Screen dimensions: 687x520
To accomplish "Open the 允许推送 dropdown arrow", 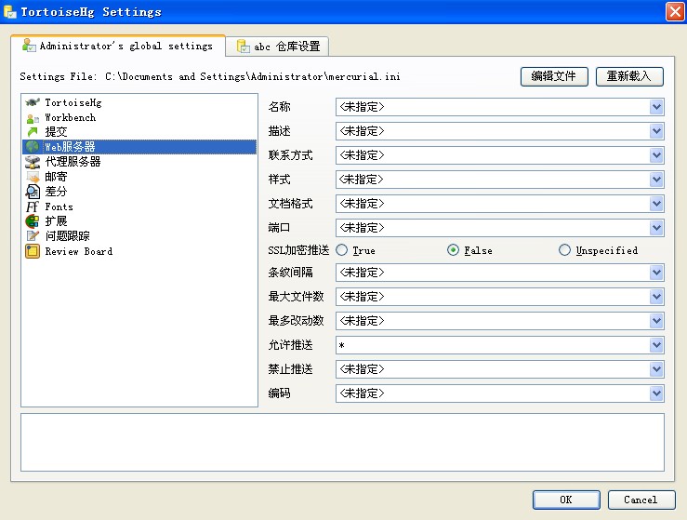I will click(656, 345).
